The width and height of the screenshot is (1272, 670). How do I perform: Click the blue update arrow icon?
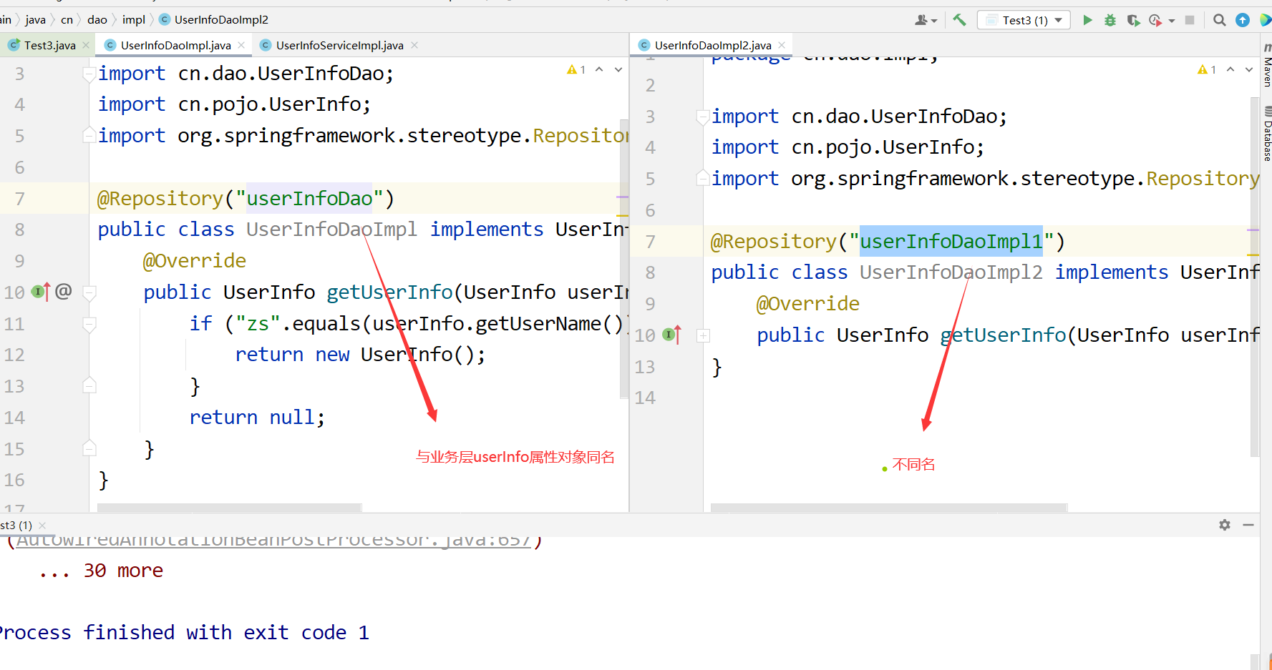pos(1243,20)
